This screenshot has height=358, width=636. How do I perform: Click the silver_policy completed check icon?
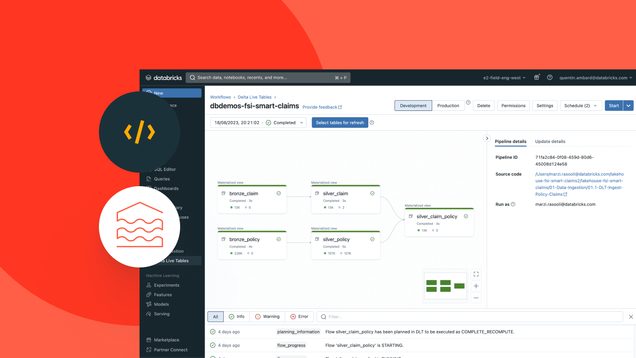click(372, 239)
